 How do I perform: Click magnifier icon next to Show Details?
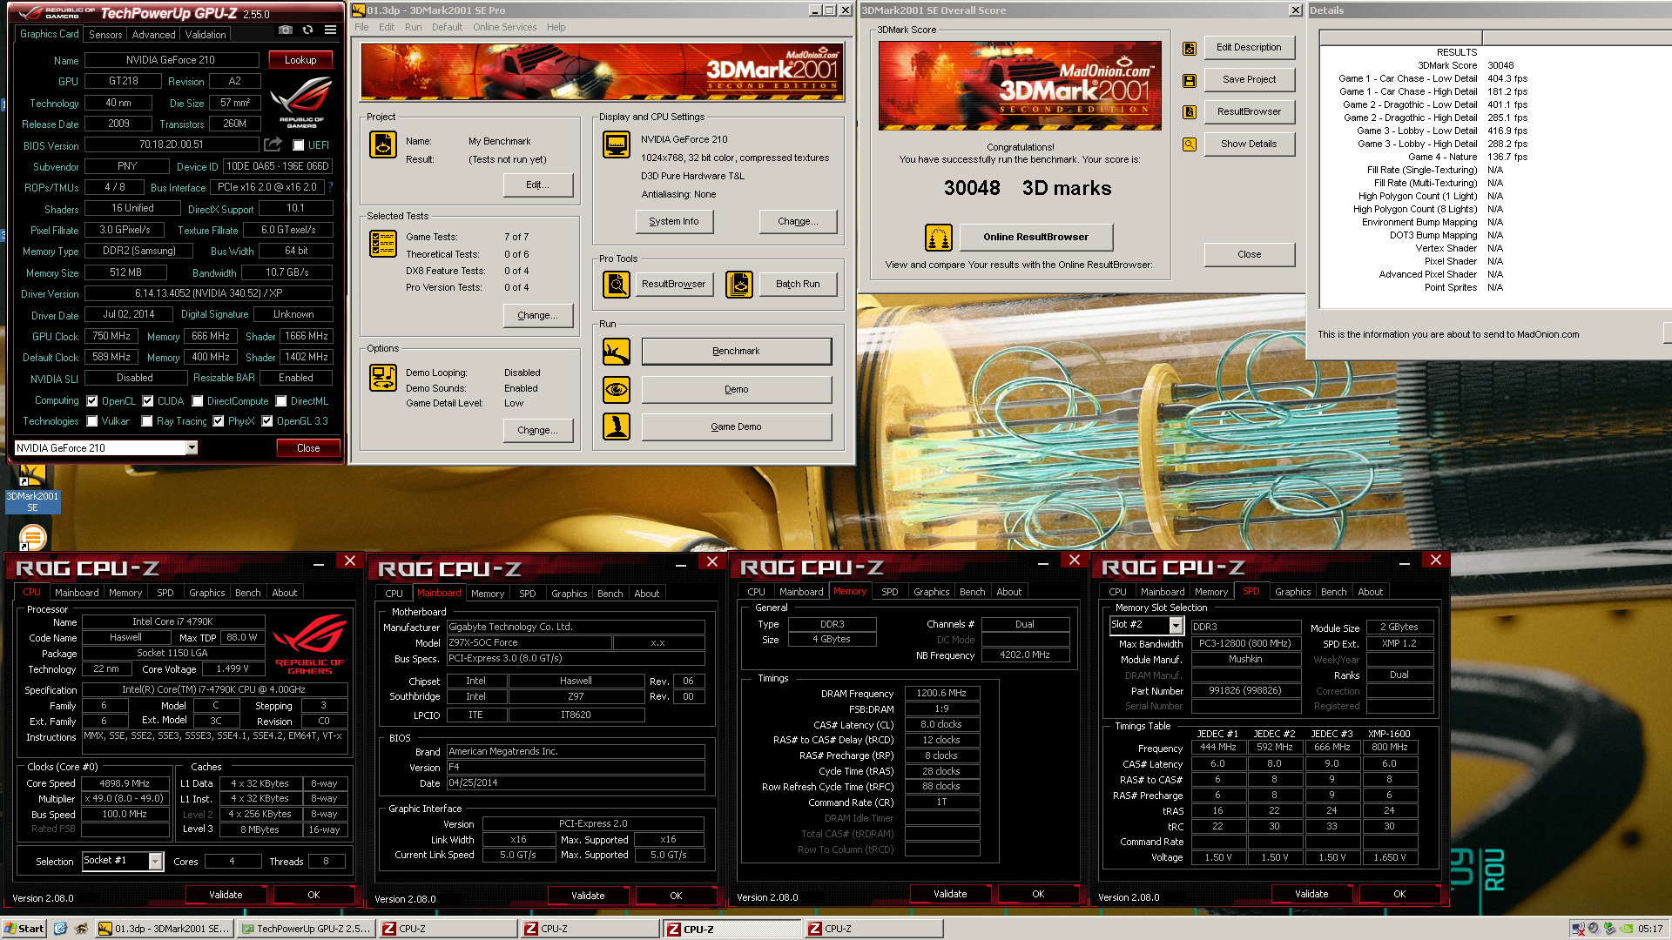(x=1190, y=144)
